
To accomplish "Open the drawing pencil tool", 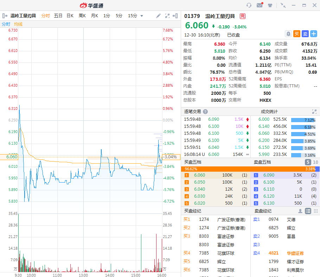I will click(x=158, y=16).
